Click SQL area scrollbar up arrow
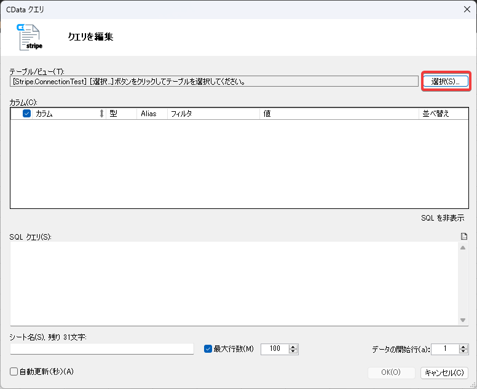This screenshot has width=477, height=389. 463,248
